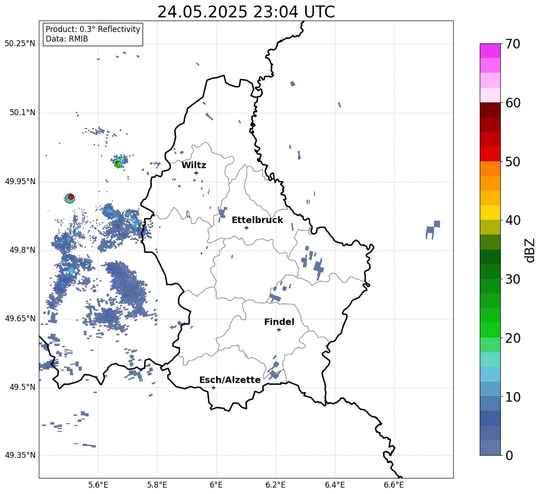The image size is (541, 494).
Task: Click the Esch/Alzette city label
Action: [230, 380]
